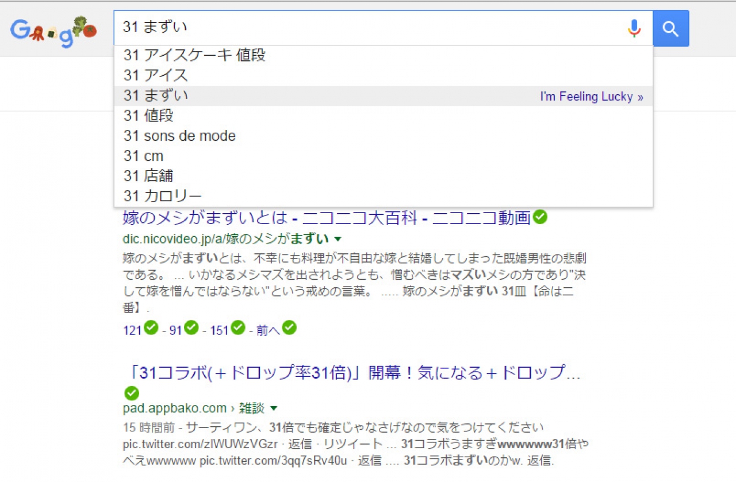Click green checkmark next to 151
The height and width of the screenshot is (482, 736).
(238, 327)
